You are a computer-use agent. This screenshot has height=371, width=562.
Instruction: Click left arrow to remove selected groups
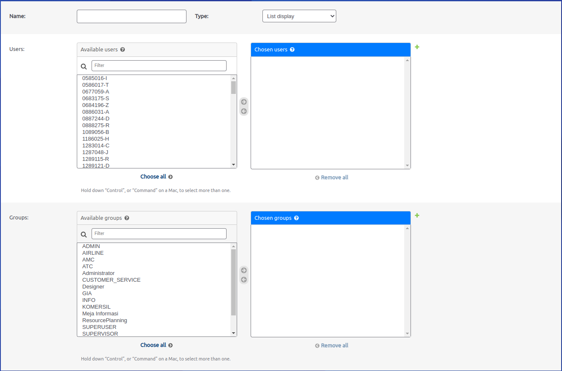click(244, 280)
